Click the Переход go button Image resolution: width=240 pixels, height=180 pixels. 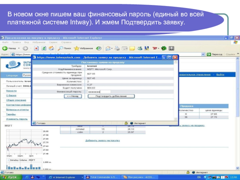click(x=214, y=54)
